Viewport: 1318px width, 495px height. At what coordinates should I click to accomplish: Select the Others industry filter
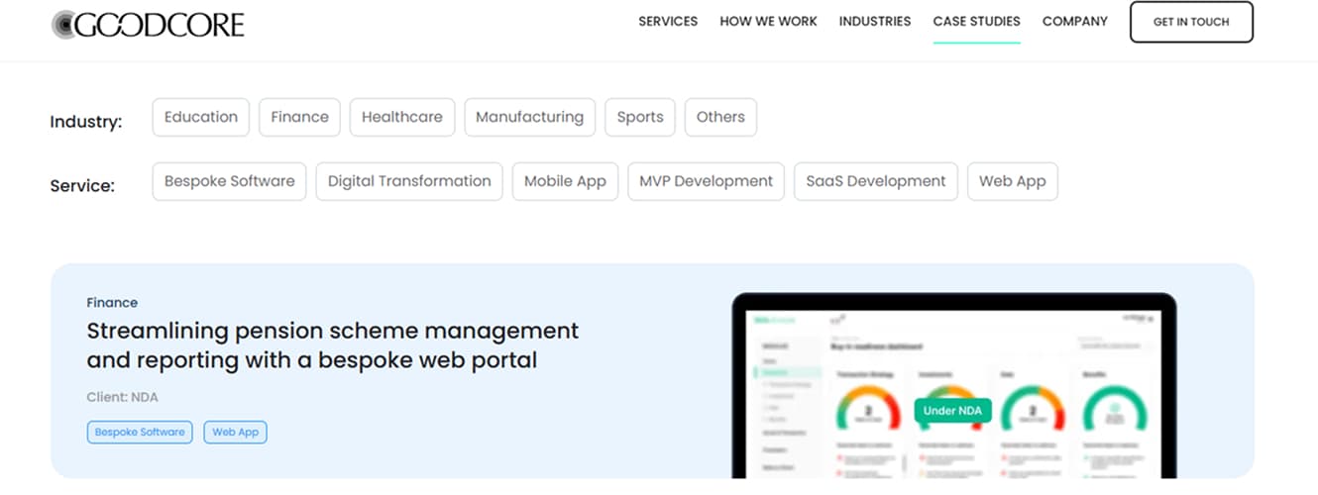click(x=720, y=117)
